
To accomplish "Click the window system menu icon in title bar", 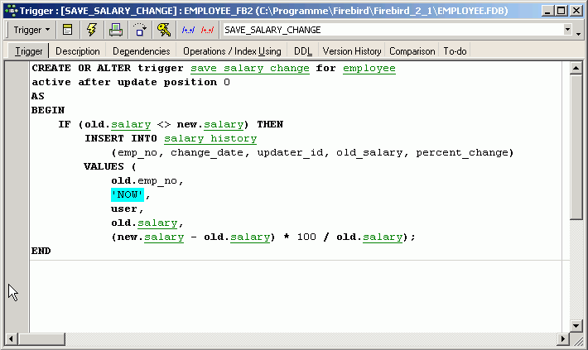I will (12, 11).
